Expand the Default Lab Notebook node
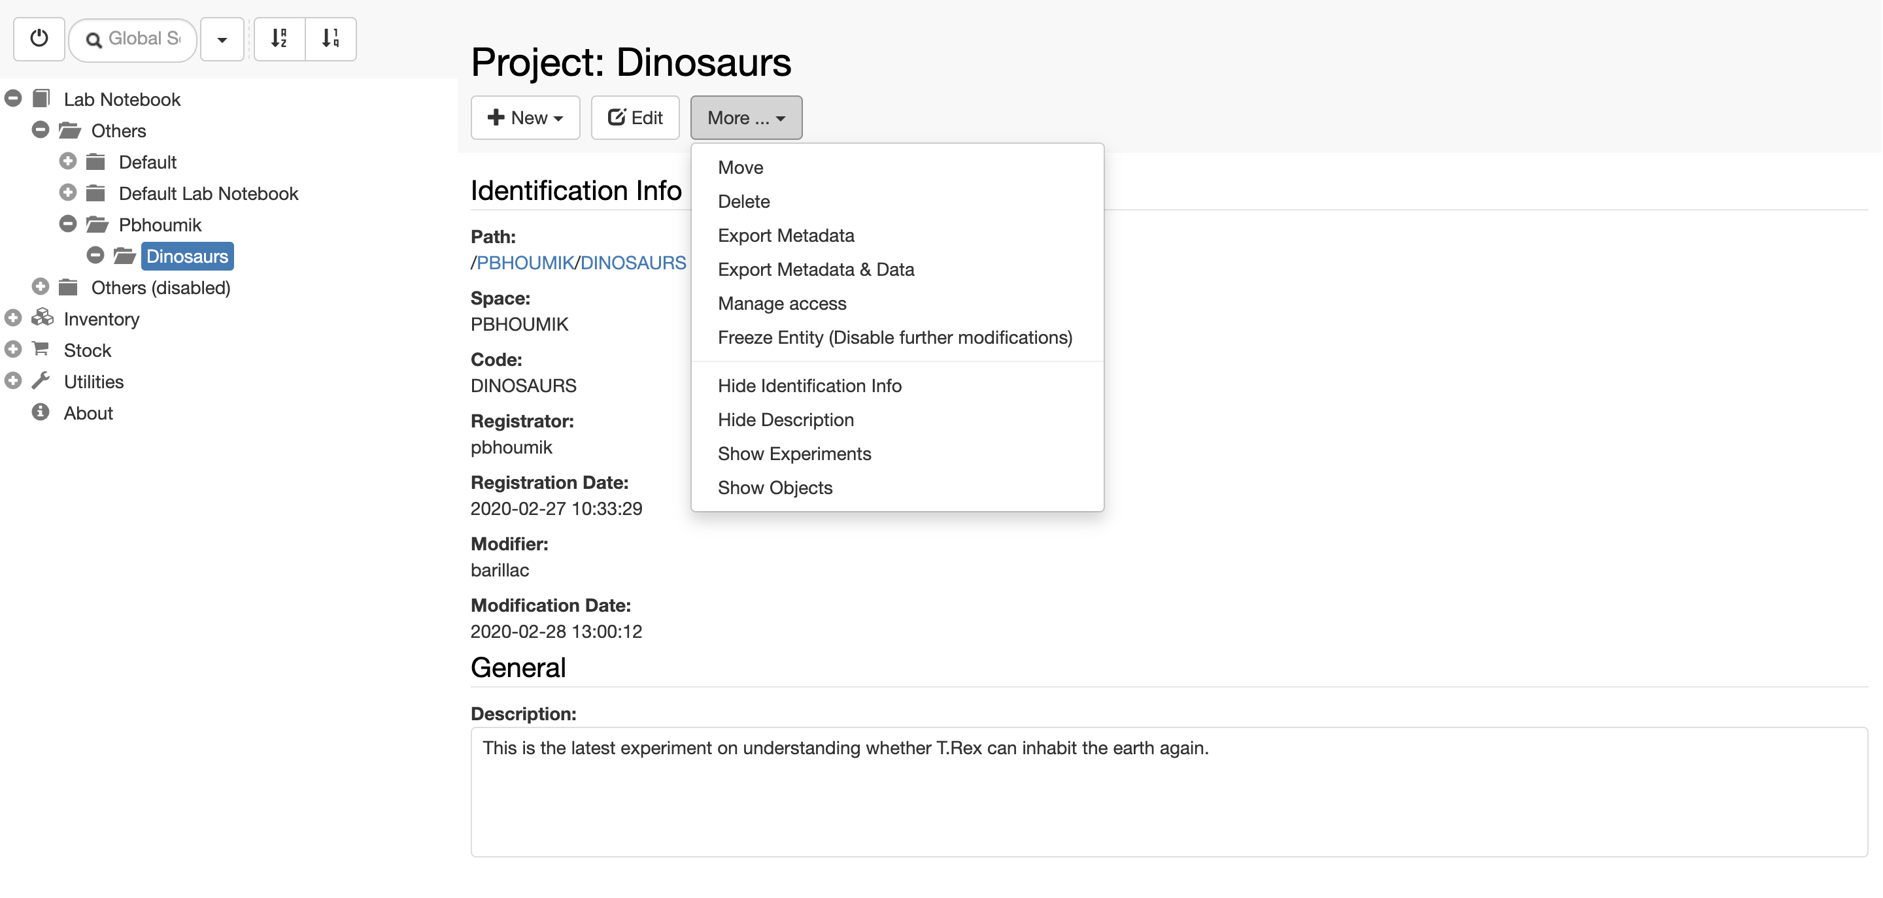This screenshot has height=898, width=1883. pyautogui.click(x=68, y=193)
